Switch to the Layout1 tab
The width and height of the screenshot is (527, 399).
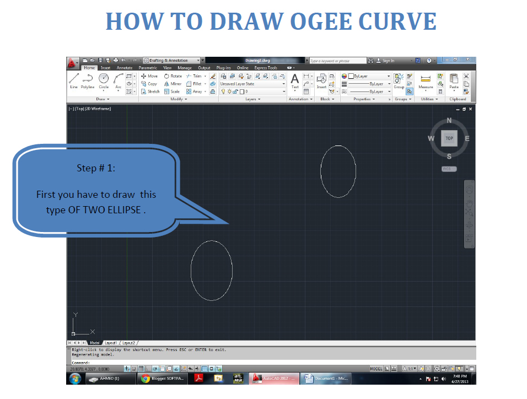(110, 342)
